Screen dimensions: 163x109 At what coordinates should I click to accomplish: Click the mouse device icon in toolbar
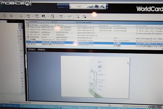click(x=70, y=17)
